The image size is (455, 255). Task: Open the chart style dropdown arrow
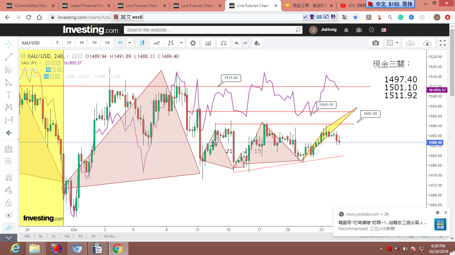[181, 43]
